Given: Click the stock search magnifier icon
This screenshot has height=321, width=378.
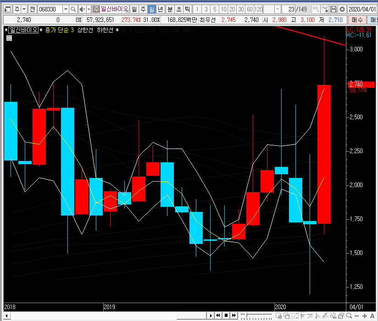Looking at the screenshot, I should 73,9.
